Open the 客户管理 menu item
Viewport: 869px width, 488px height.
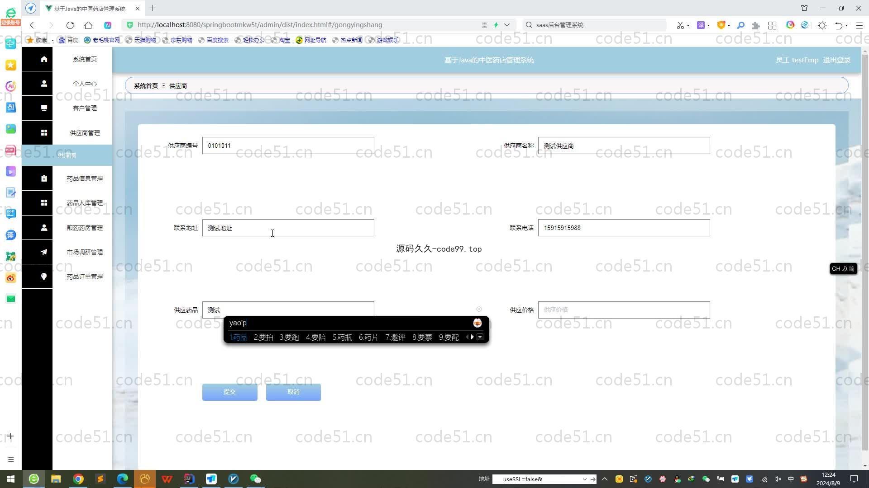85,108
